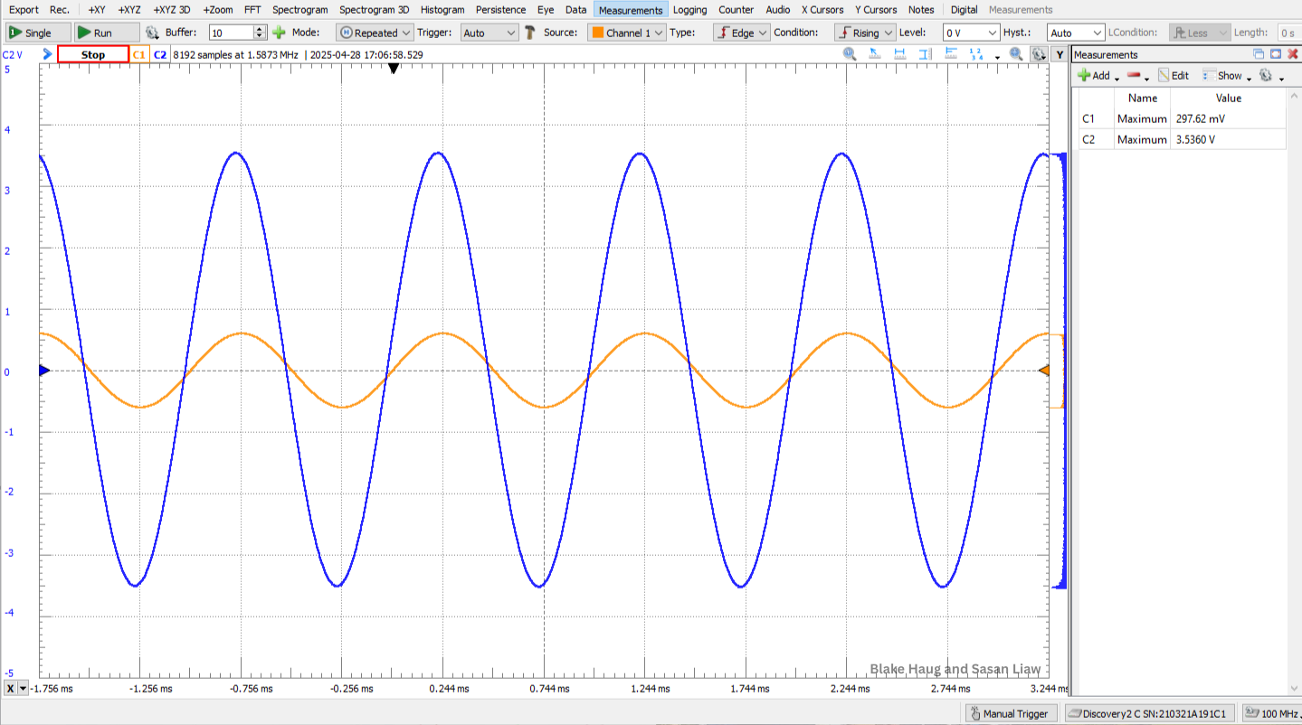Open the +XYZ 3D view
Screen dimensions: 1302x725
click(172, 9)
